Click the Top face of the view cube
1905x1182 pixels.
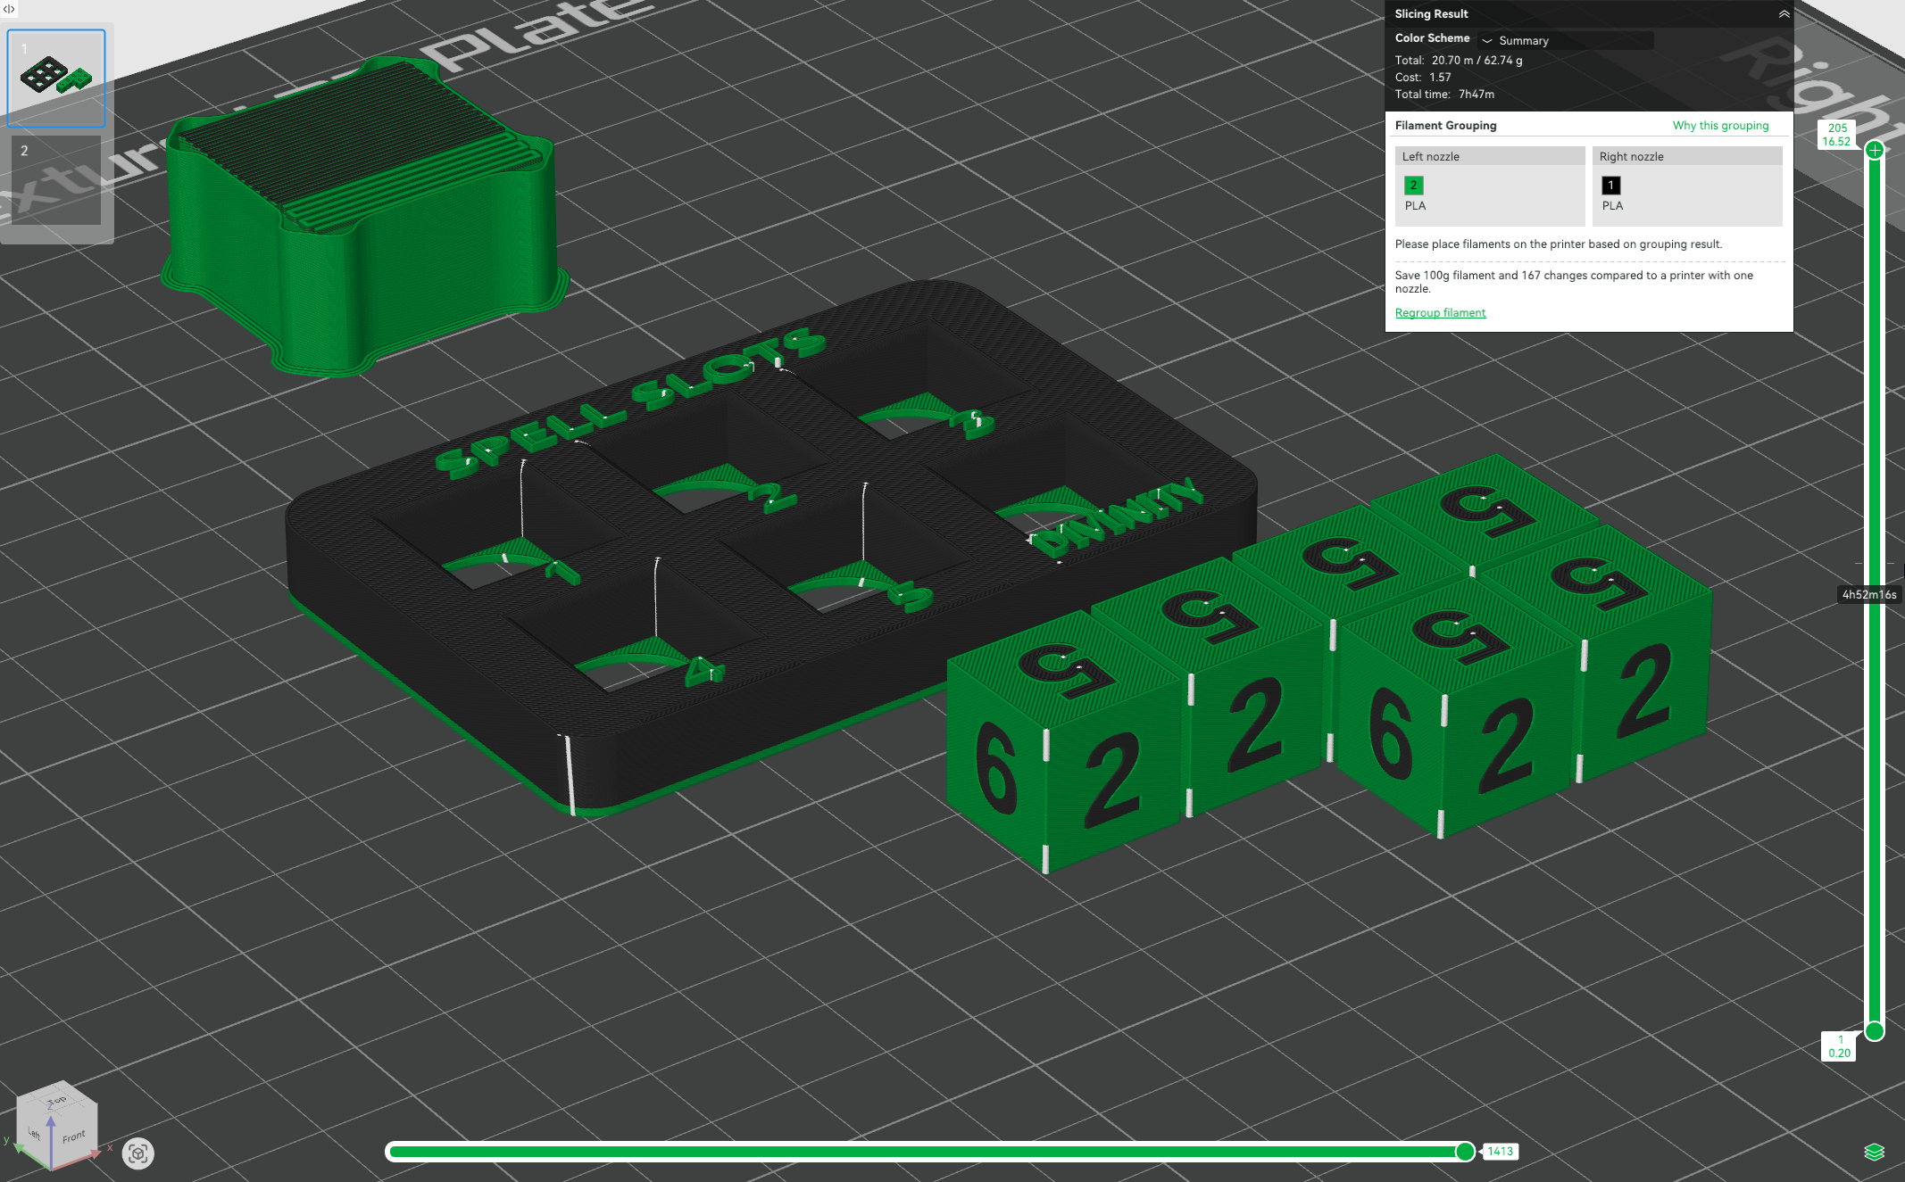[56, 1101]
